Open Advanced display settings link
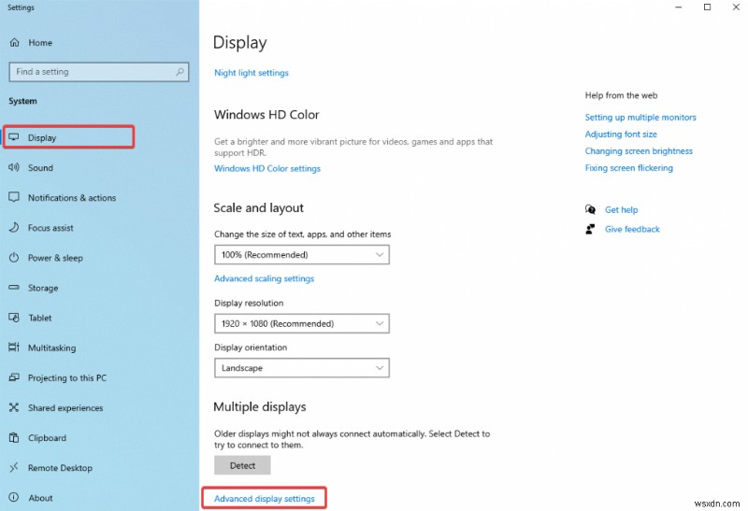Image resolution: width=748 pixels, height=511 pixels. tap(265, 499)
